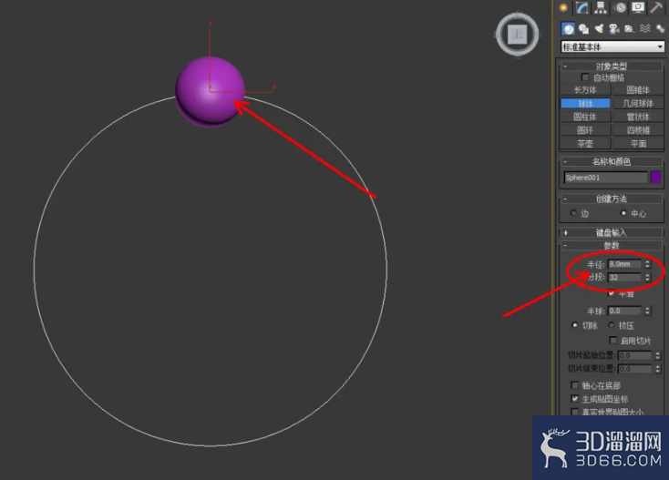
Task: Click the 半球 hemisphere spinner arrows
Action: 648,311
